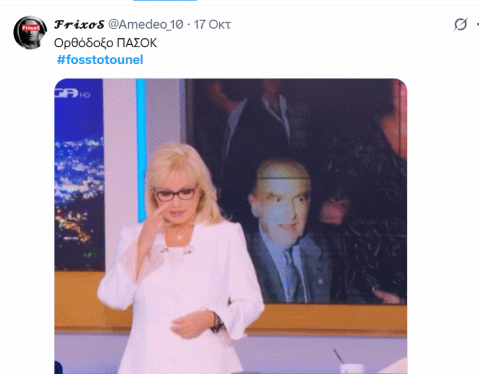Open the @Amedeo_10 handle link

[x=145, y=25]
